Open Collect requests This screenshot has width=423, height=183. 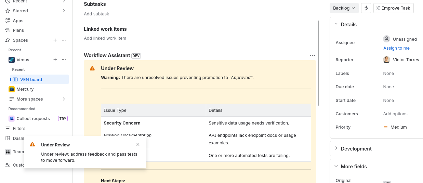[33, 119]
